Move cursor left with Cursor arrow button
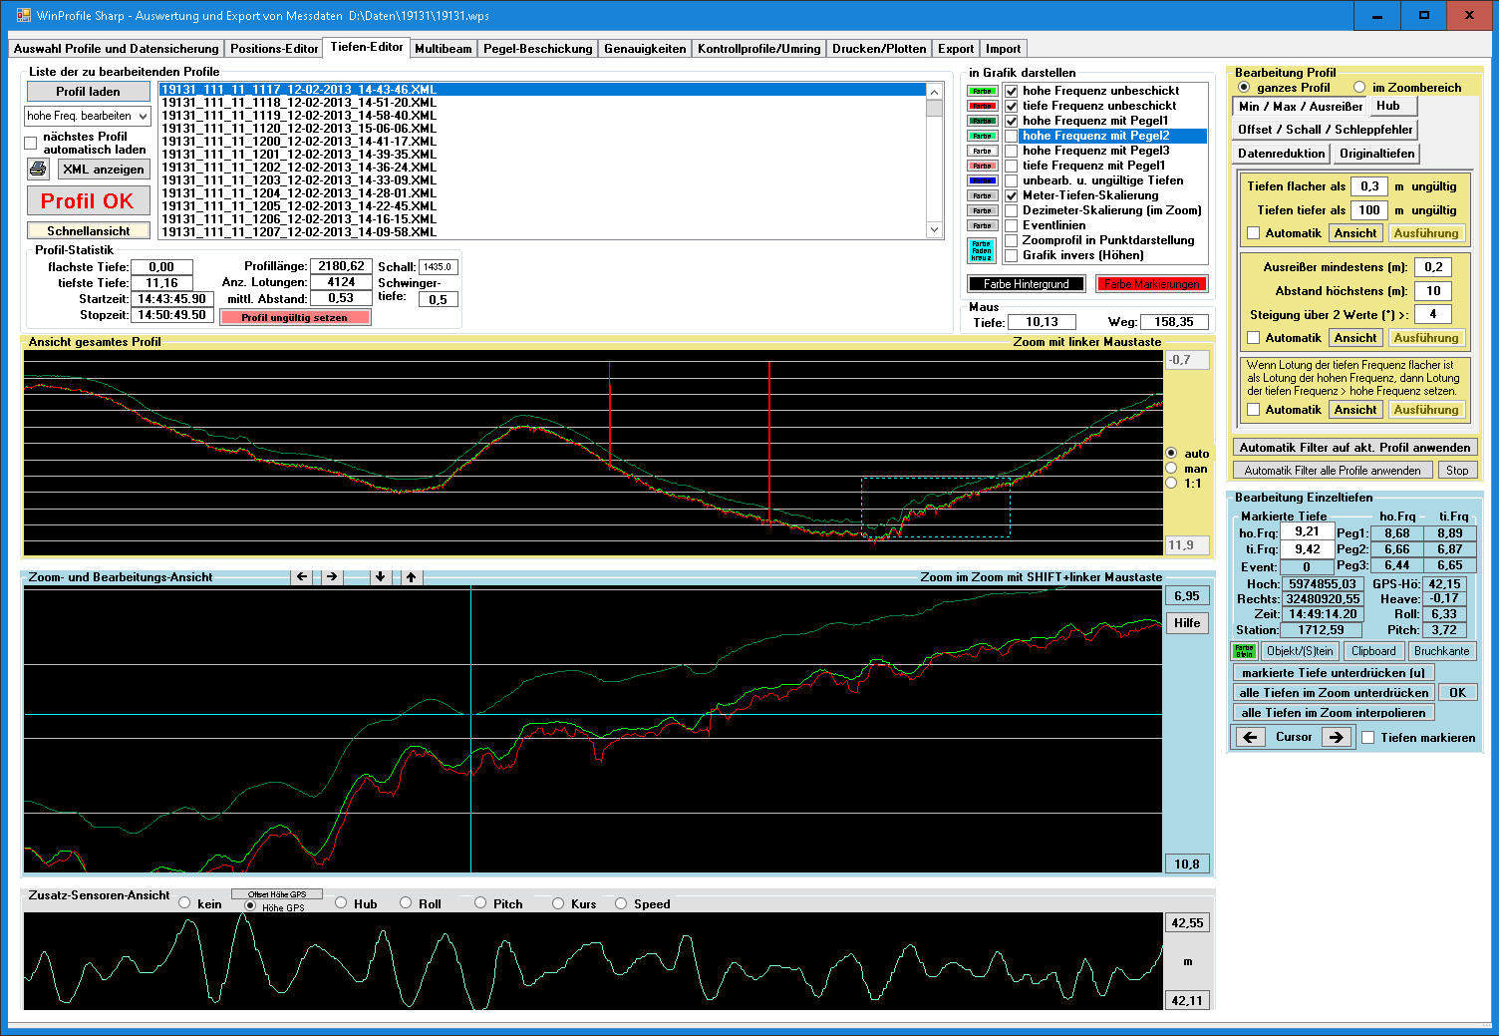Screen dimensions: 1499x1036 click(x=1250, y=737)
